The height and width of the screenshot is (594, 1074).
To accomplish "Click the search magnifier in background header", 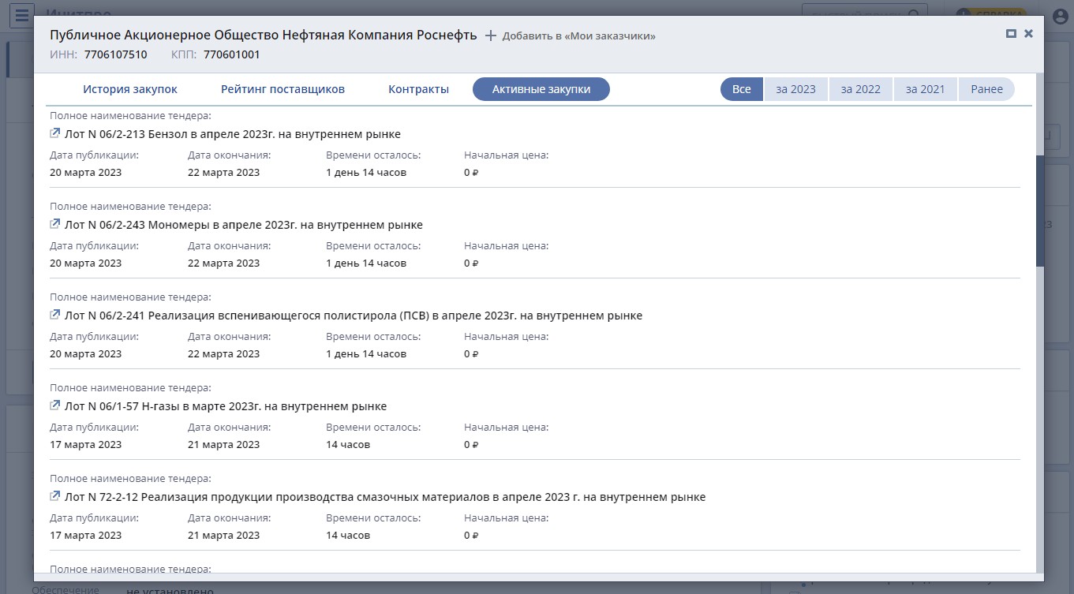I will pyautogui.click(x=914, y=14).
